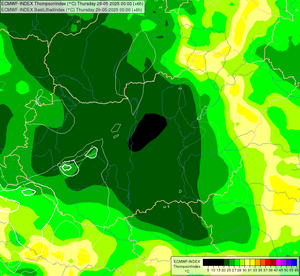
Task: Click legend tick value 20
Action: coord(224,270)
